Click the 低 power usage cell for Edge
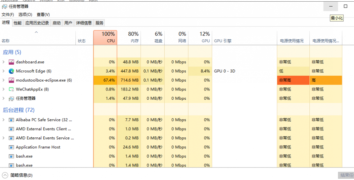Screen dimensions: 354x180 coord(293,71)
